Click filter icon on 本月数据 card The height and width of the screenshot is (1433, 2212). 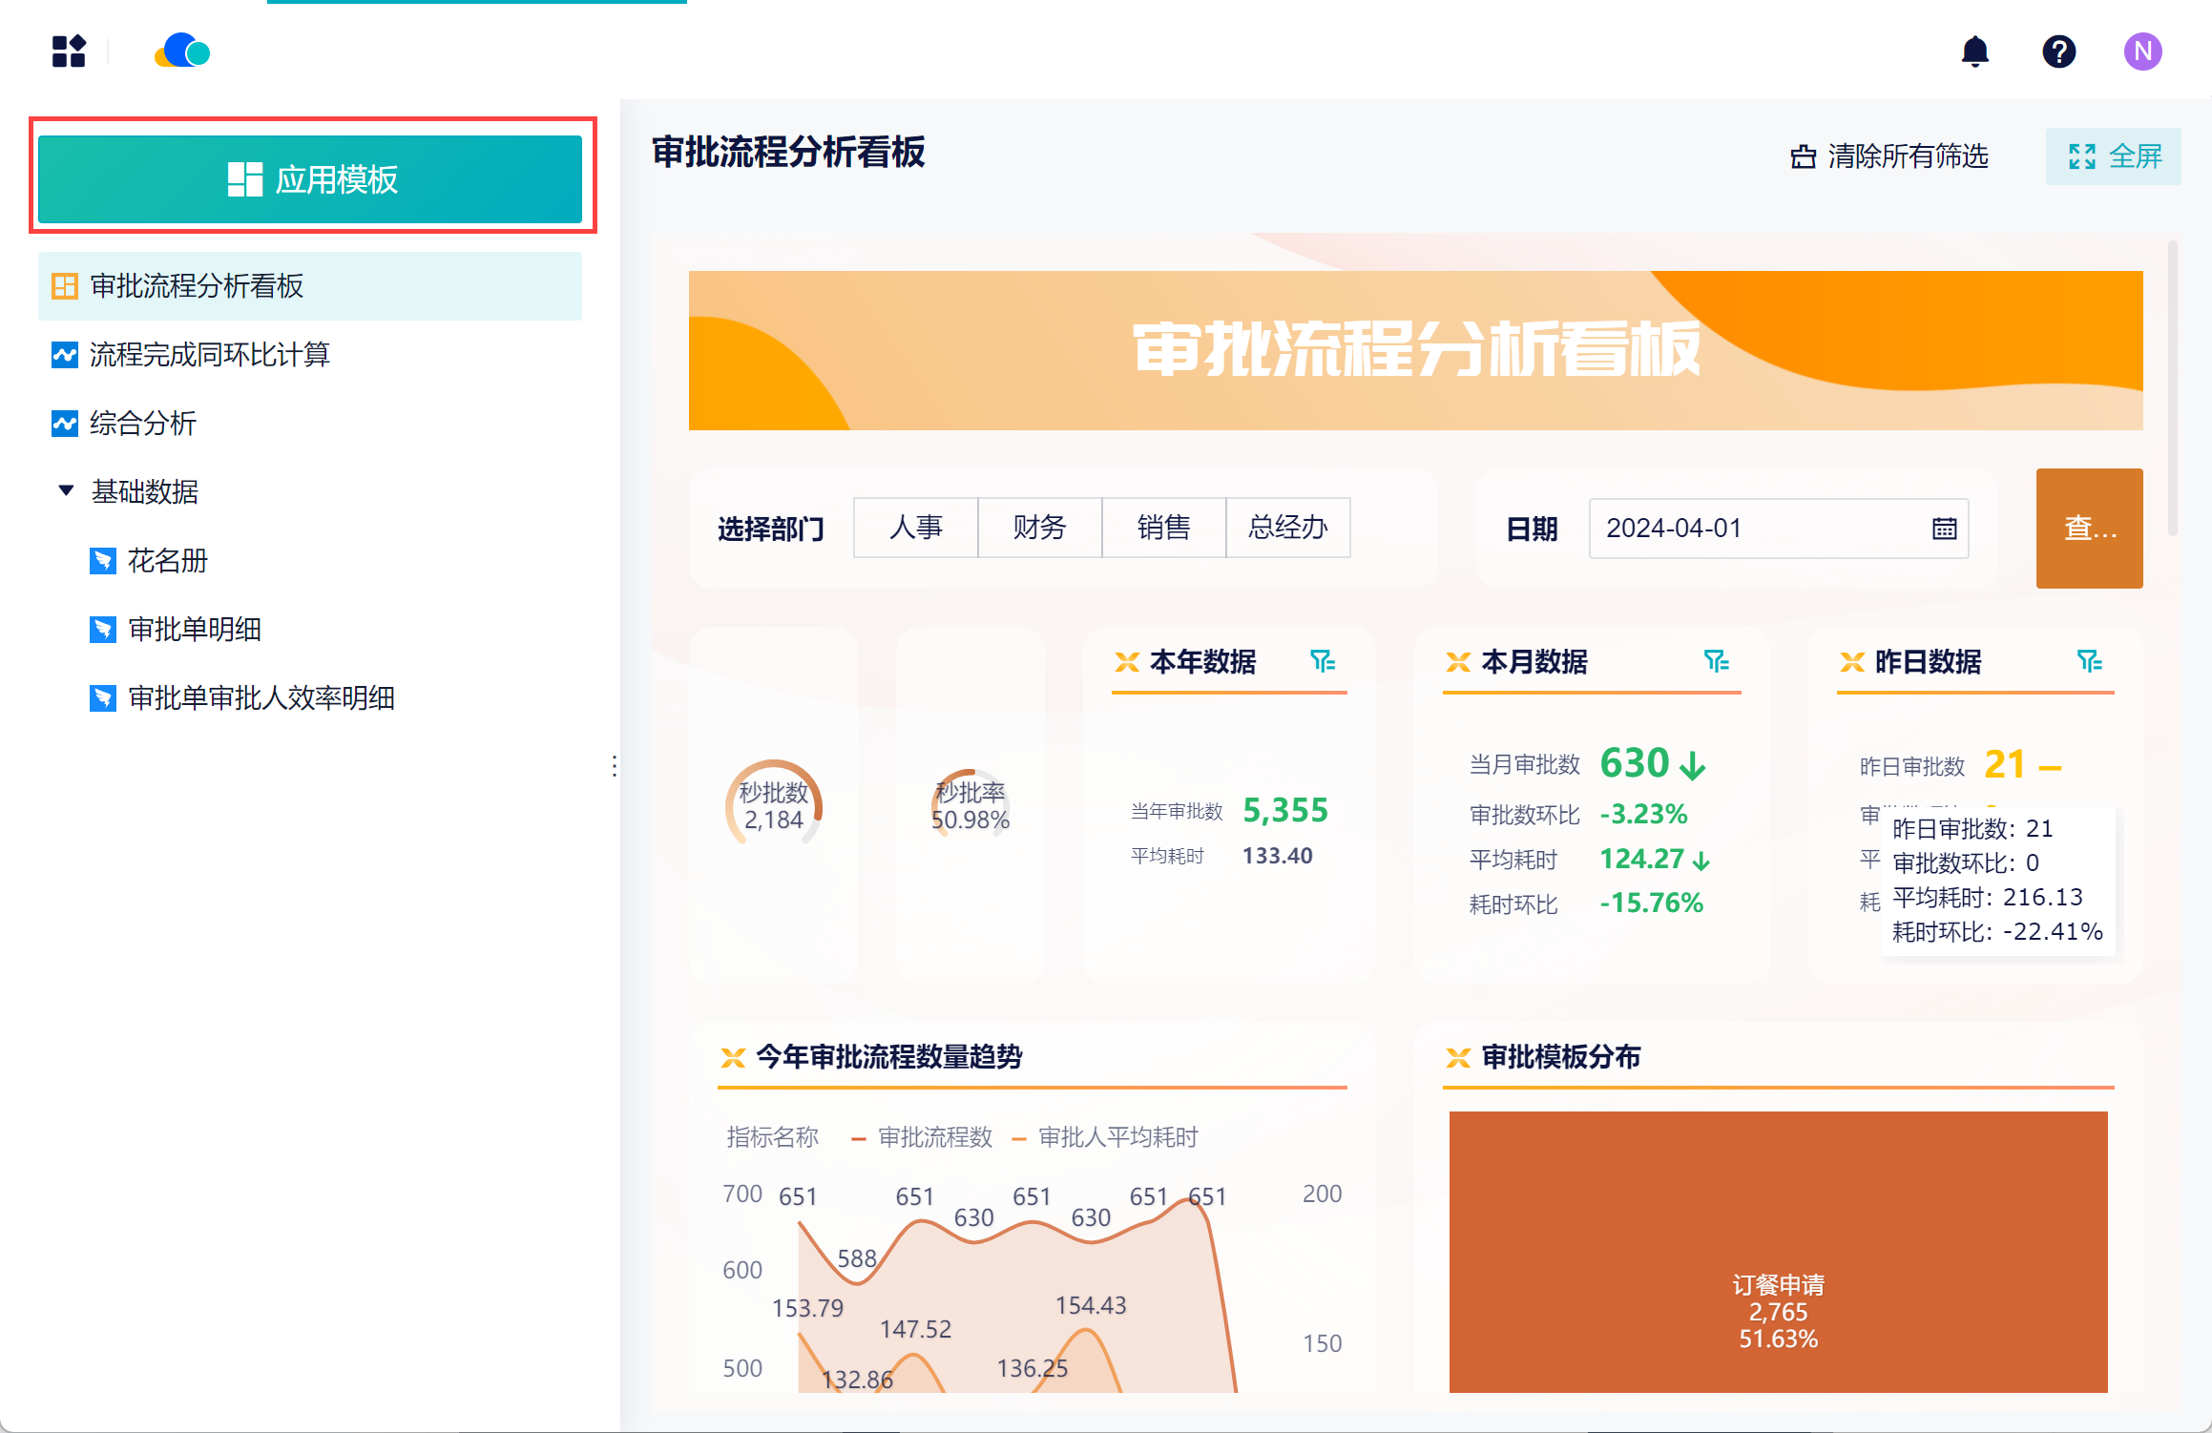pyautogui.click(x=1716, y=661)
